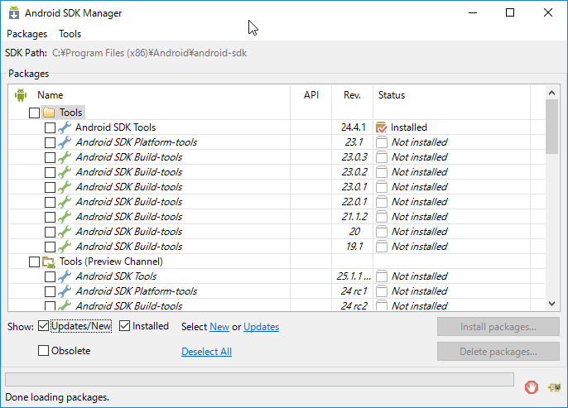Open the SDK Manager log icon
The width and height of the screenshot is (568, 408).
click(x=554, y=387)
